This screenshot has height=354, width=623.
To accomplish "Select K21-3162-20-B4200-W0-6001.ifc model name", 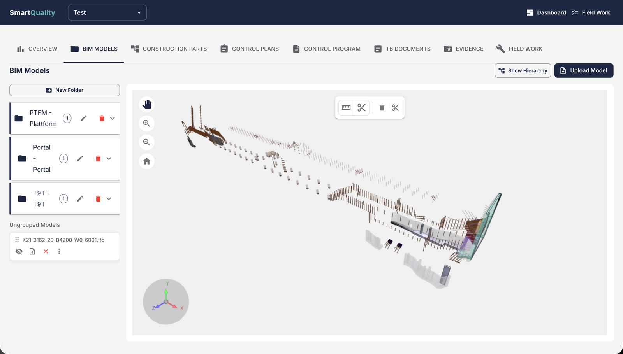I will 63,240.
